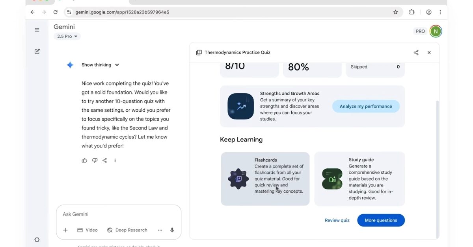Screen dimensions: 473x247
Task: Start a new chat with pencil icon
Action: click(37, 52)
